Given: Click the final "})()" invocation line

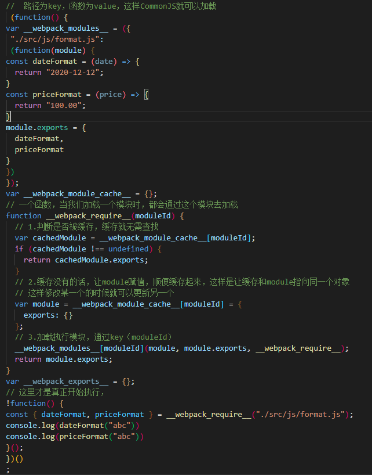Looking at the screenshot, I should pyautogui.click(x=14, y=459).
